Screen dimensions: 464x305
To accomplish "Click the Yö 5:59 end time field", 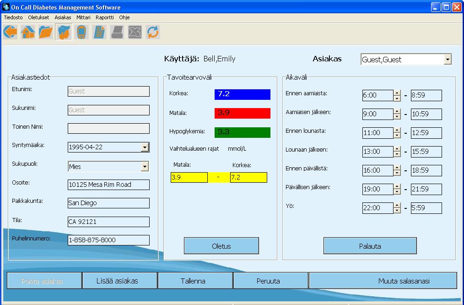I will click(426, 208).
